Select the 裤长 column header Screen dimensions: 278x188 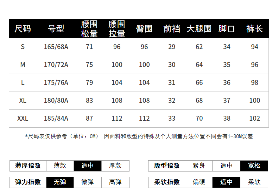254,29
